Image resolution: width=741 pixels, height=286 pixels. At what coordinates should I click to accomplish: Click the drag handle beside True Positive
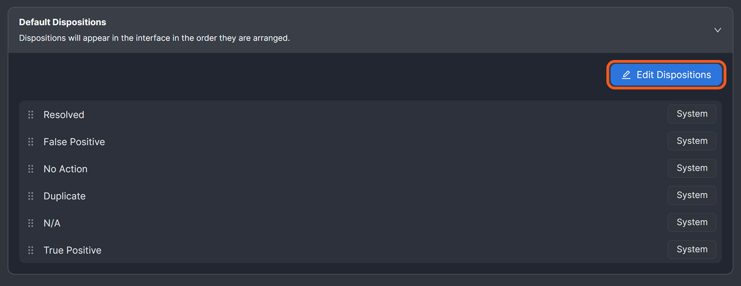point(31,250)
